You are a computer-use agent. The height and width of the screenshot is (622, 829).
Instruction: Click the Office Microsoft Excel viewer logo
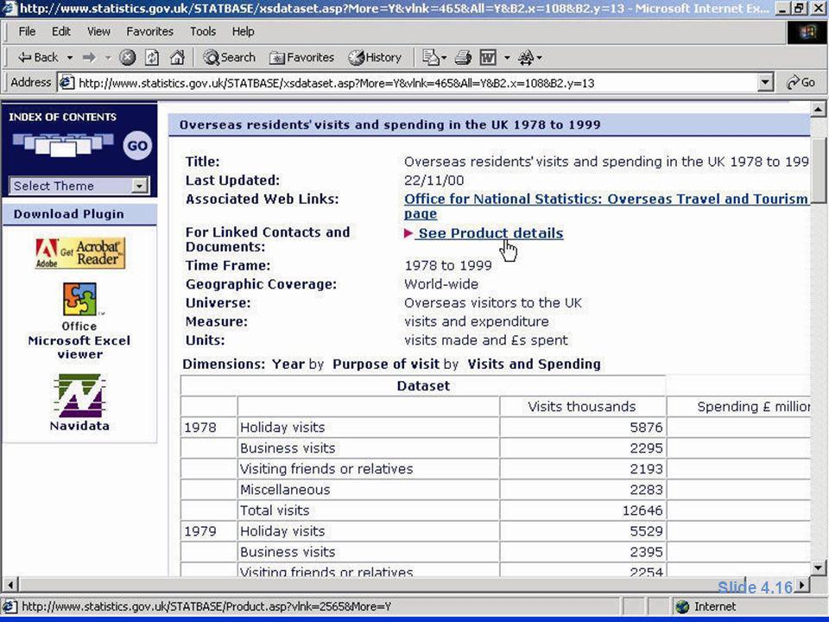(x=79, y=300)
